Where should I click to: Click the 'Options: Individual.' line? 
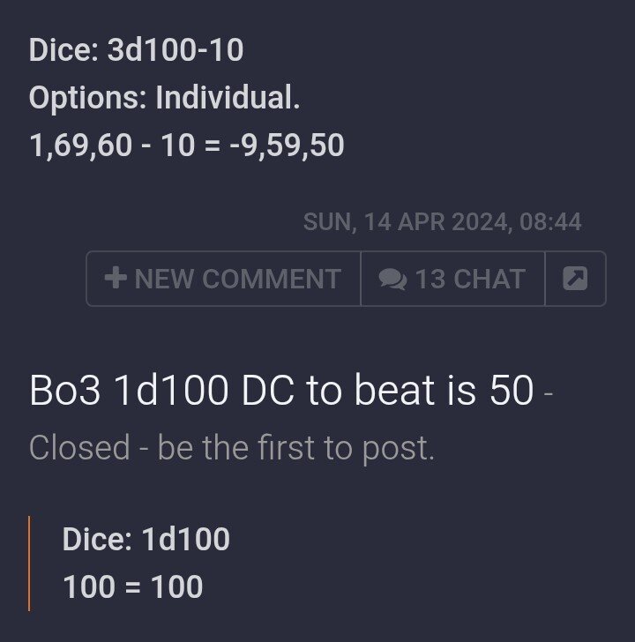164,98
